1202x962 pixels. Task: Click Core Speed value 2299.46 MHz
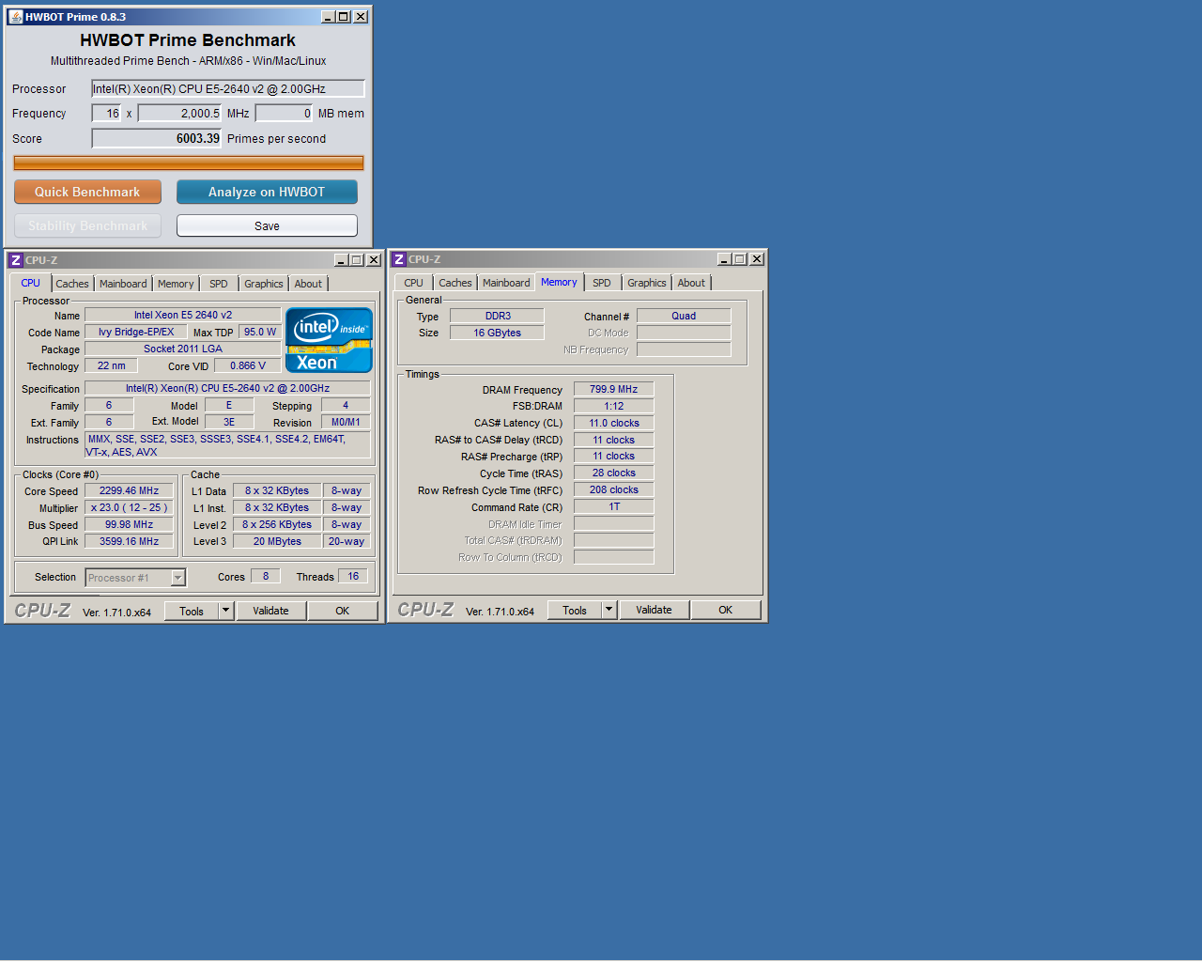(x=130, y=490)
